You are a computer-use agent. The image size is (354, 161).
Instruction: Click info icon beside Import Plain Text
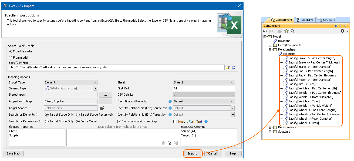coord(206,122)
